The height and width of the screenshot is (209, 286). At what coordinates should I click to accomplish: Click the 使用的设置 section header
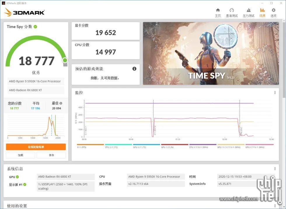click(x=17, y=206)
